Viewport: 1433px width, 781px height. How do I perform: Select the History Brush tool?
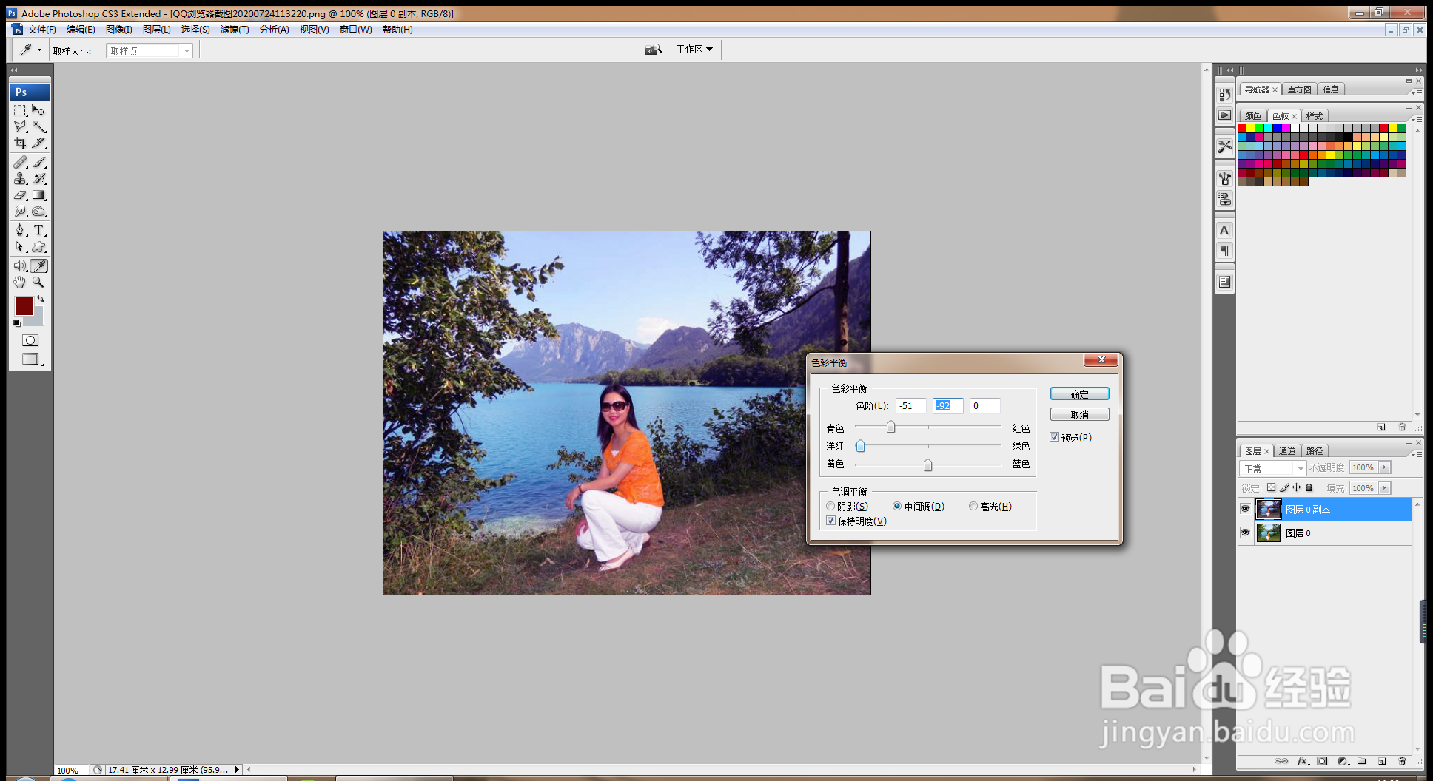[x=39, y=178]
